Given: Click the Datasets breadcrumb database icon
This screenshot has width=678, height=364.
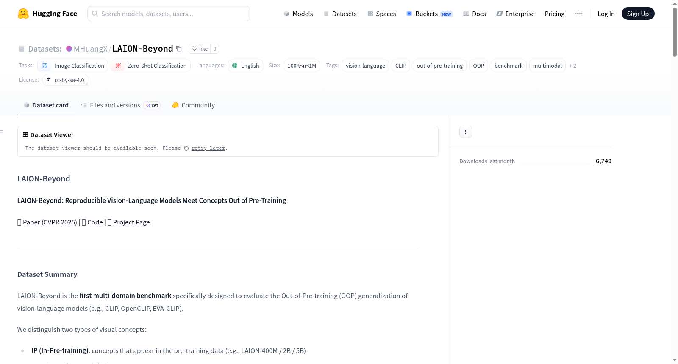Looking at the screenshot, I should pos(22,49).
